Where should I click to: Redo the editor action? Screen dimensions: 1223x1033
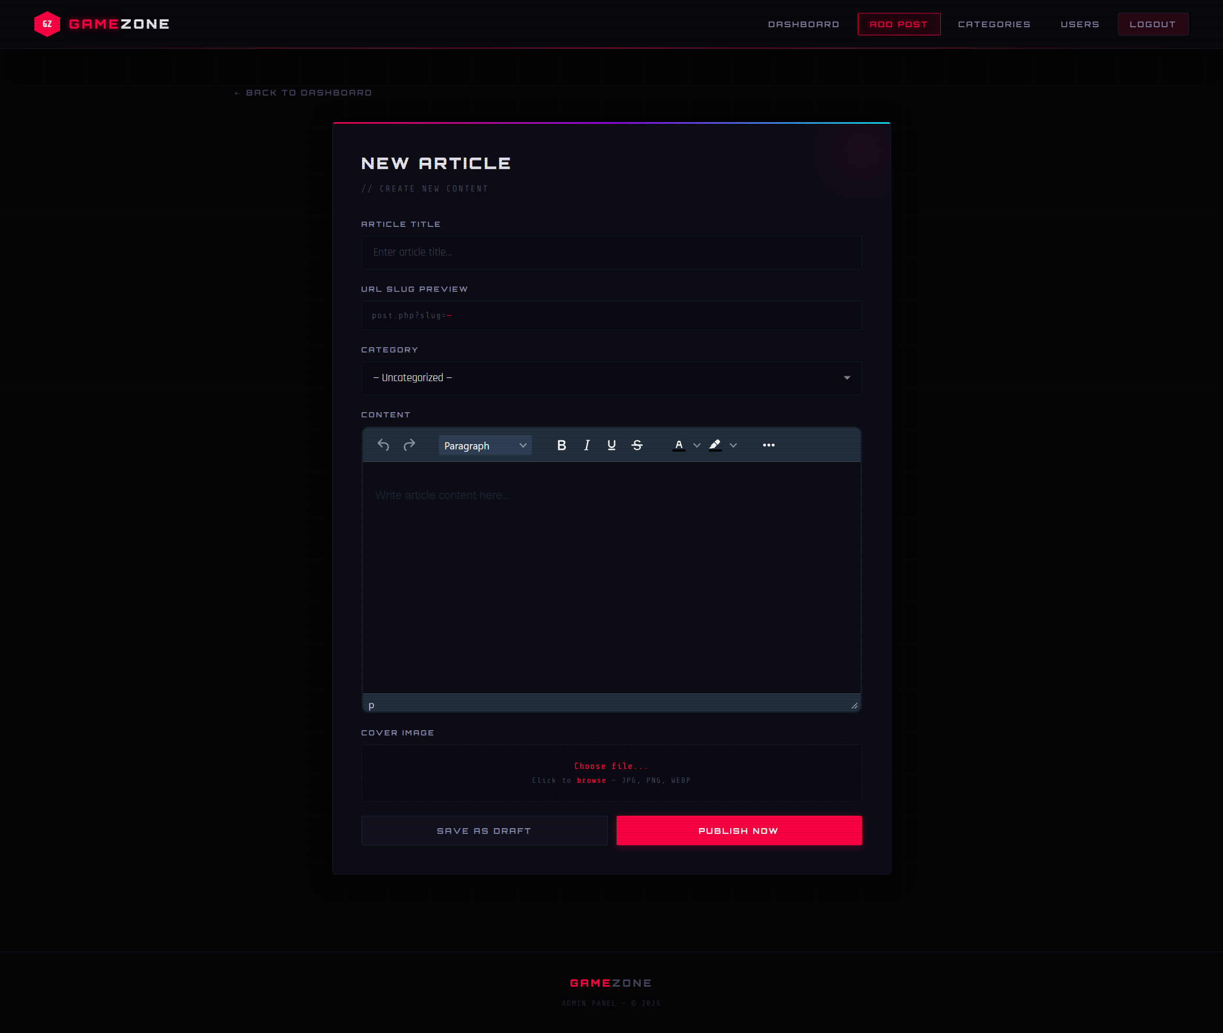(409, 445)
